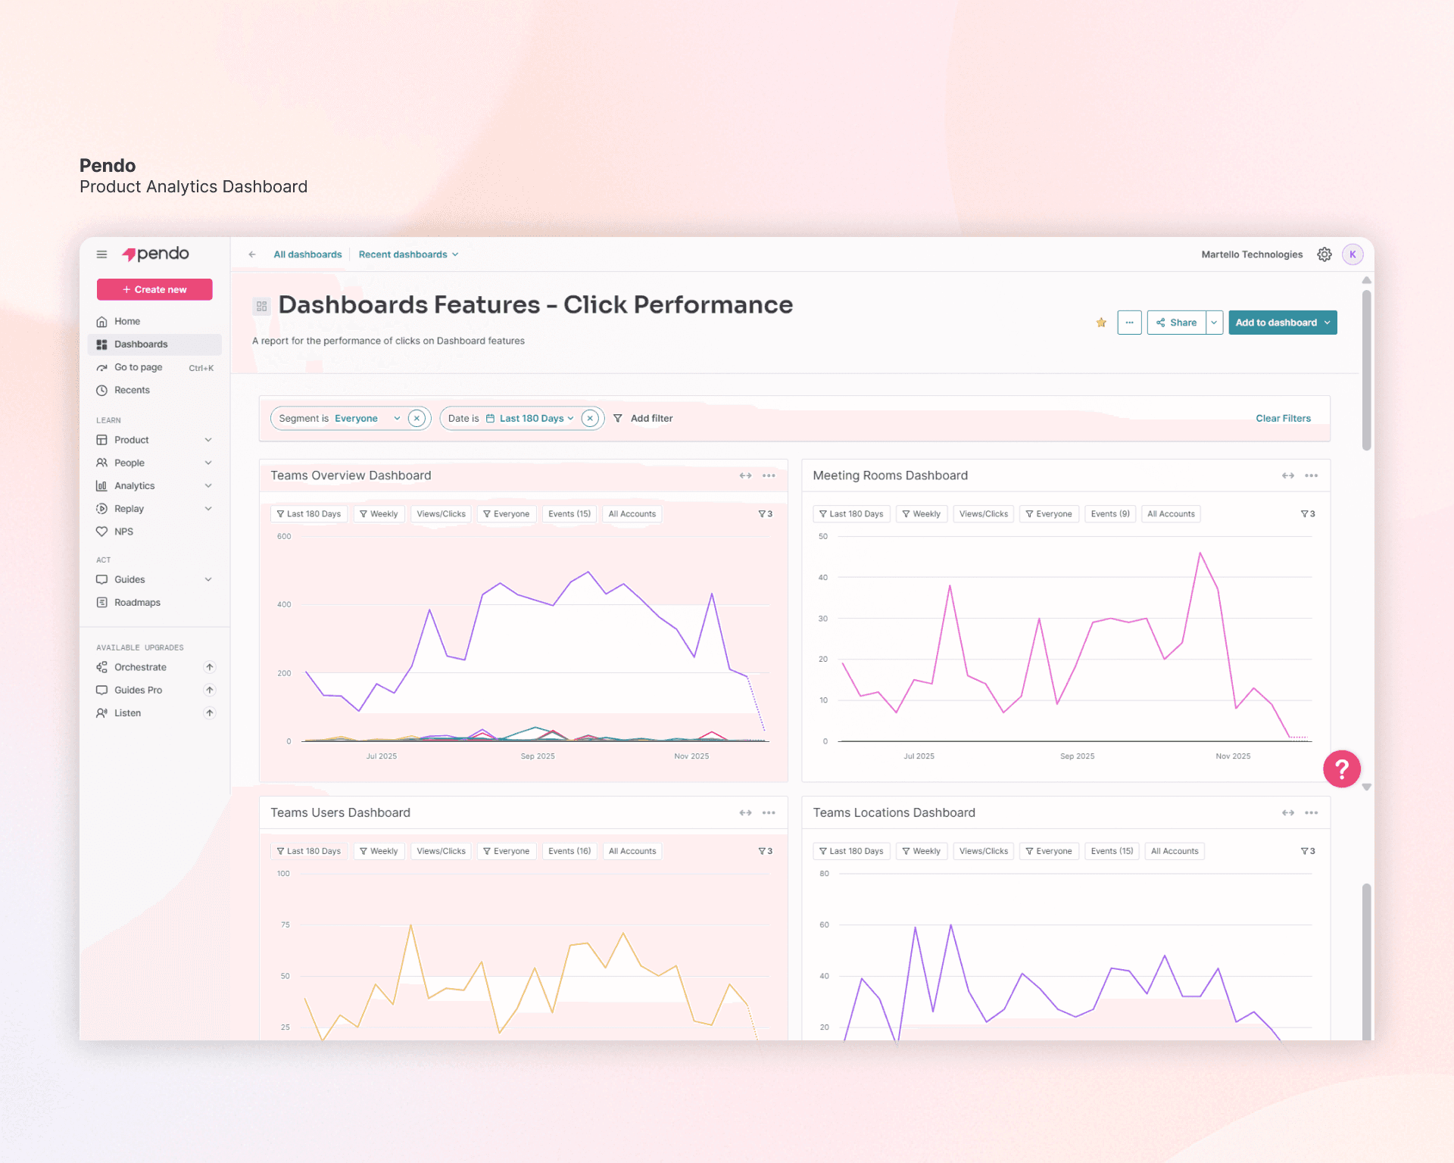Viewport: 1454px width, 1163px height.
Task: Open Segment is Everyone dropdown
Action: click(339, 418)
